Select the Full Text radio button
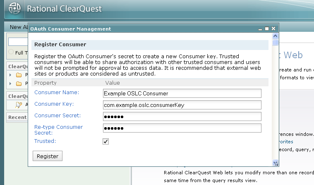Viewport: 314px width, 185px height. pyautogui.click(x=11, y=52)
